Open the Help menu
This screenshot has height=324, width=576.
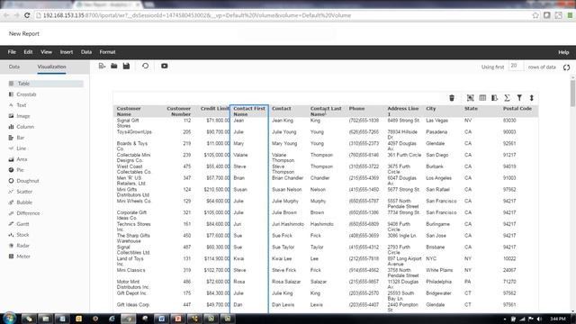point(563,52)
